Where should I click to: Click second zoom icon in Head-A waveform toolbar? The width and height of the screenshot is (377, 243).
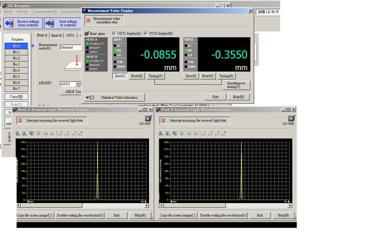[x=25, y=133]
